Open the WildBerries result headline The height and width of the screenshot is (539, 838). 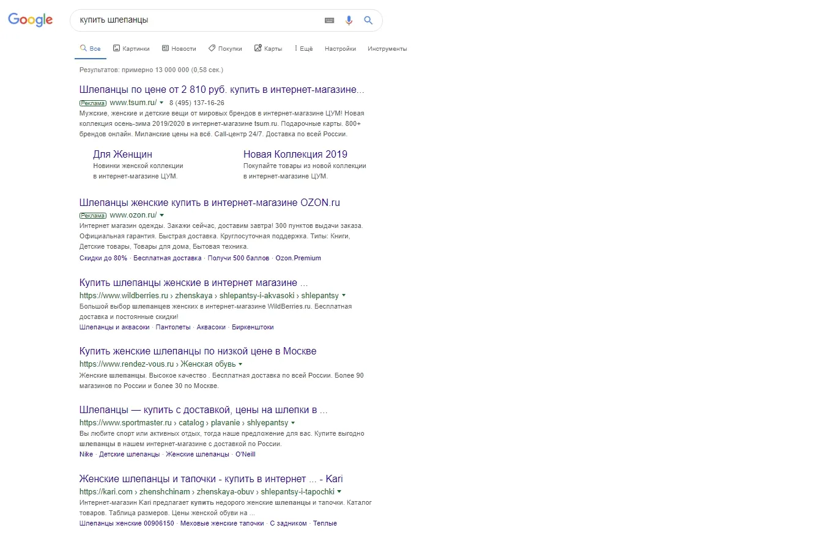194,282
